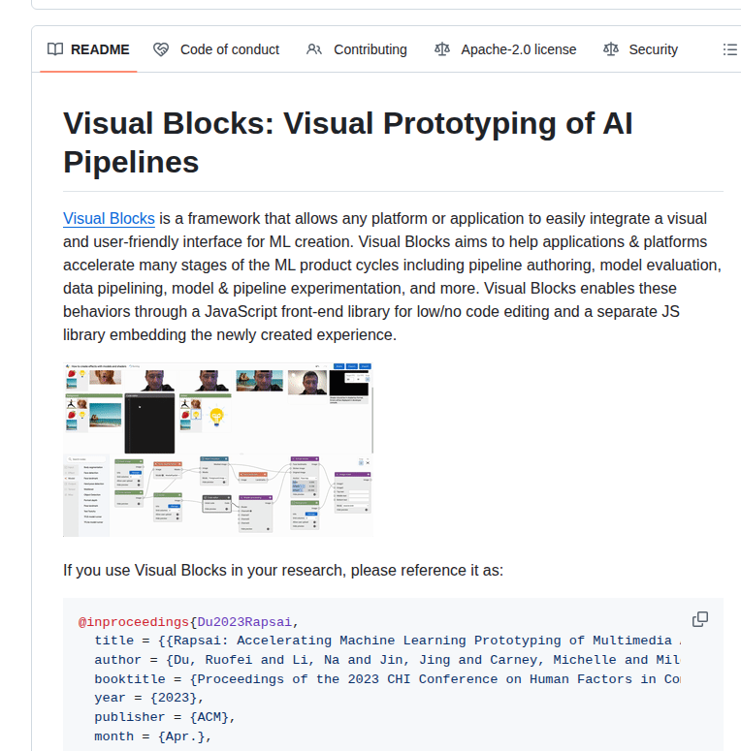Follow the Visual Blocks hyperlink
The image size is (741, 751).
[x=109, y=218]
